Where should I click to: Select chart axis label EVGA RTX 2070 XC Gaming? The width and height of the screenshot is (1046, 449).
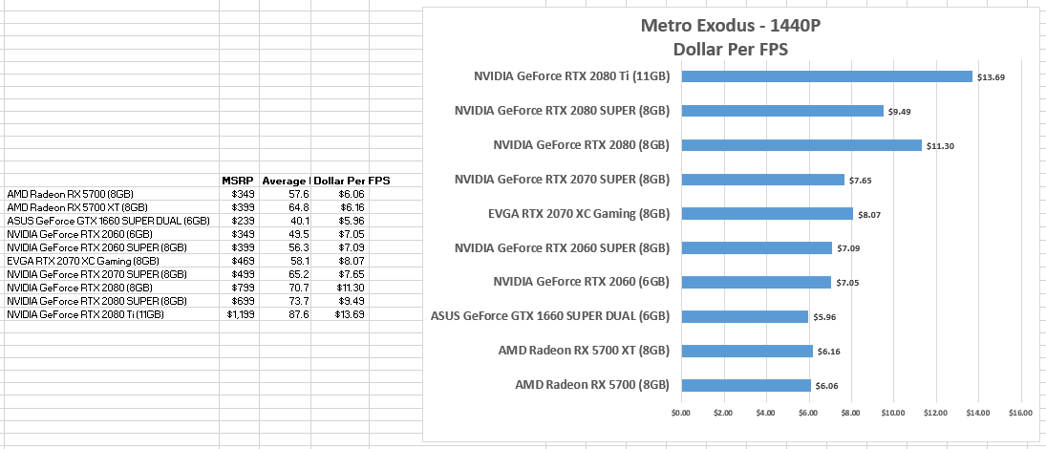(x=580, y=213)
